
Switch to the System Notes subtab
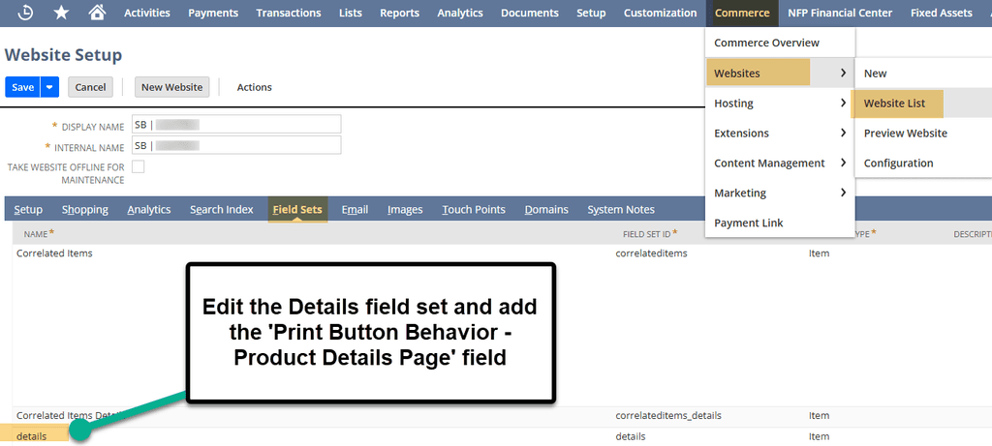621,209
